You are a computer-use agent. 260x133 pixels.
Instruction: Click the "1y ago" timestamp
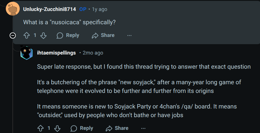(x=100, y=9)
